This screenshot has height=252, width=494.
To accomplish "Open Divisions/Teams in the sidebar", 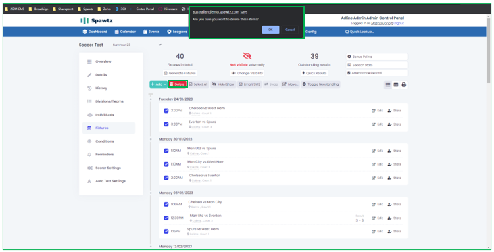I will [109, 101].
